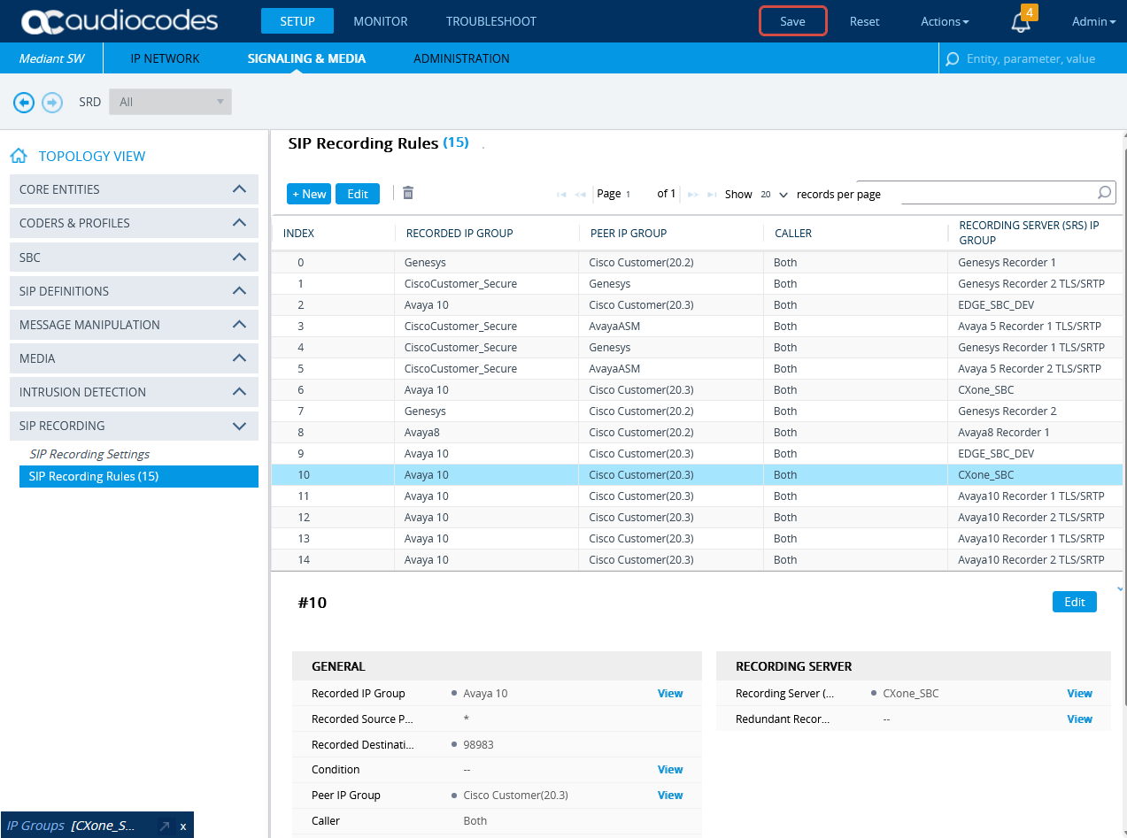
Task: Click the Topology View home icon
Action: (19, 156)
